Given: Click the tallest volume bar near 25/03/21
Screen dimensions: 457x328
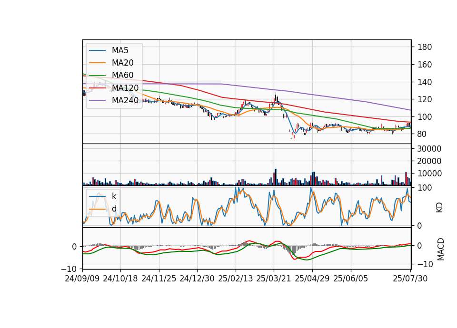Looking at the screenshot, I should coord(276,177).
